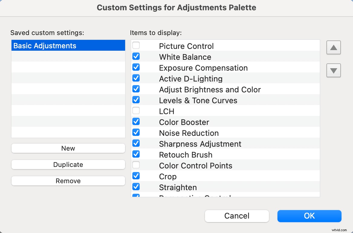Image resolution: width=353 pixels, height=233 pixels.
Task: Enable the Picture Control checkbox
Action: (136, 45)
